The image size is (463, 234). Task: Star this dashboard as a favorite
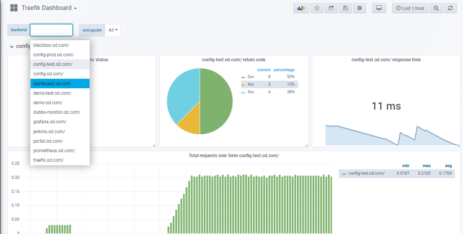317,8
